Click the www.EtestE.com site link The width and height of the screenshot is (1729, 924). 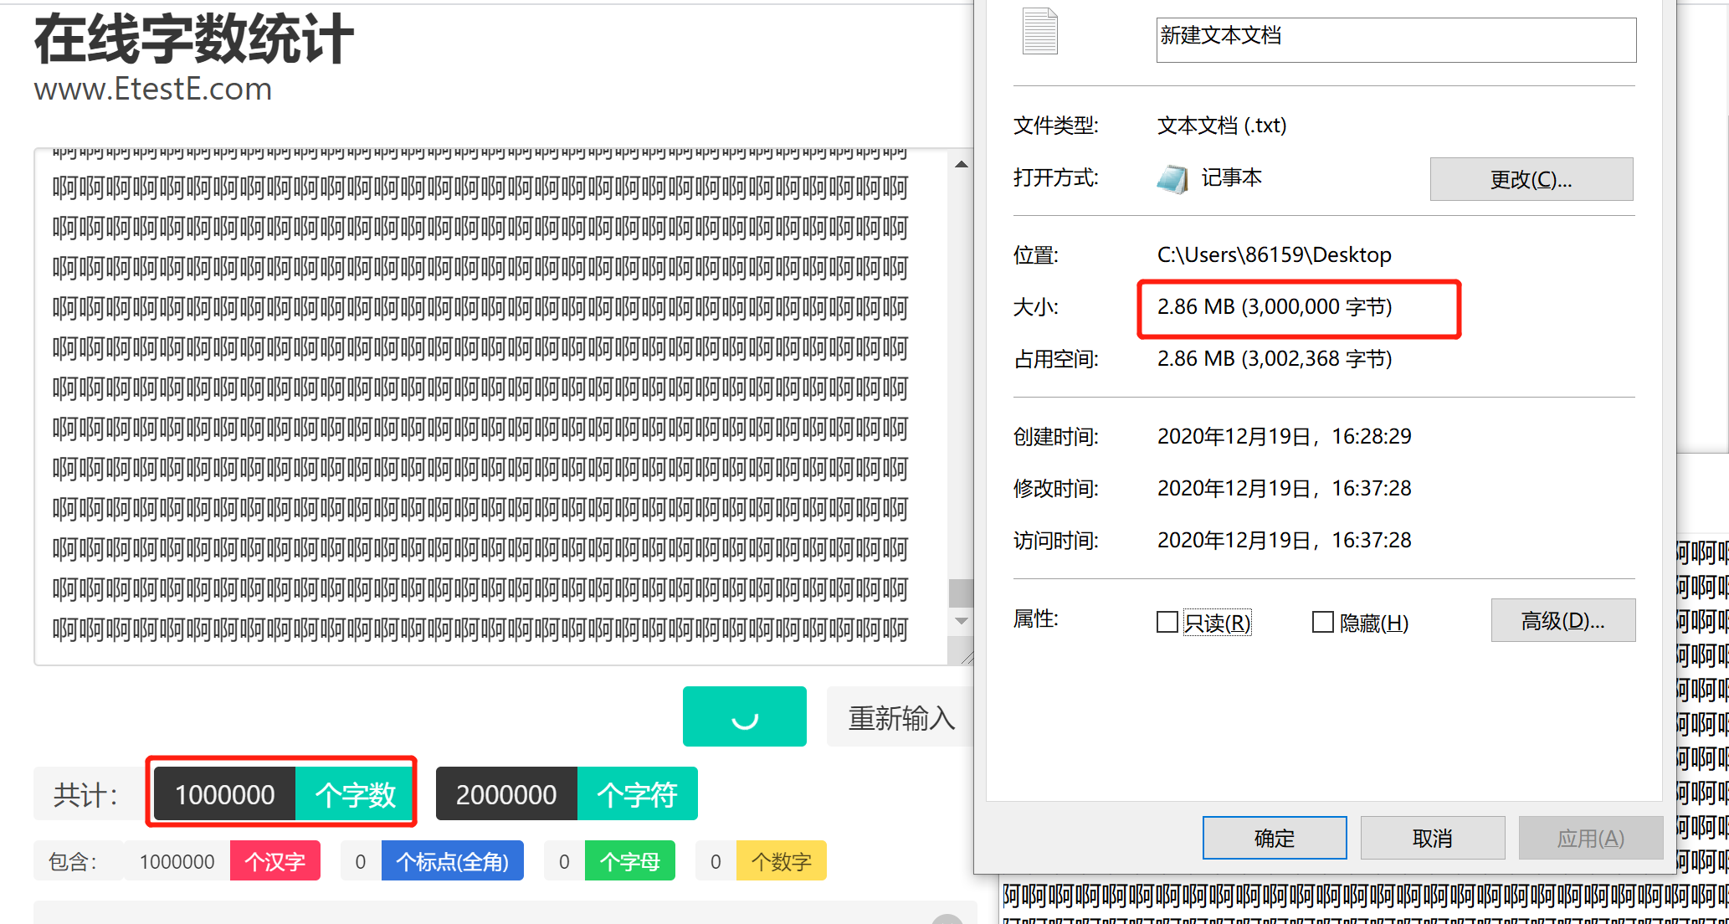153,89
